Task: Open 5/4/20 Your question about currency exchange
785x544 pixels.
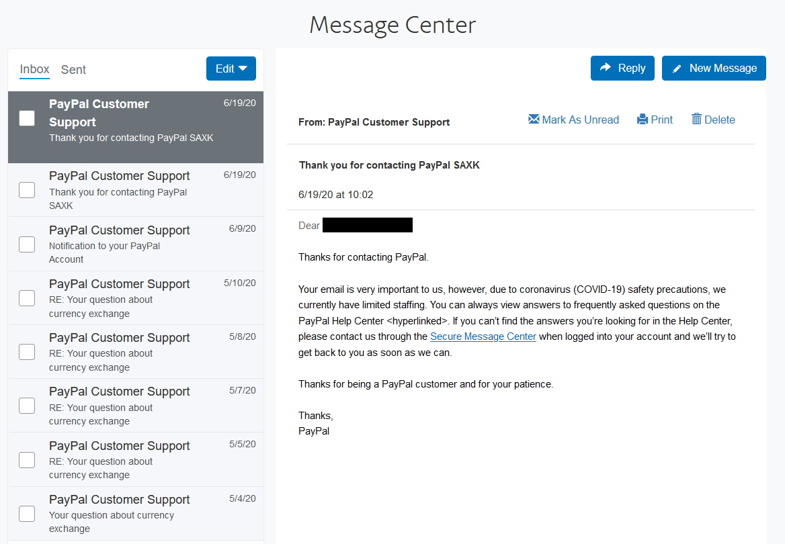Action: tap(136, 514)
